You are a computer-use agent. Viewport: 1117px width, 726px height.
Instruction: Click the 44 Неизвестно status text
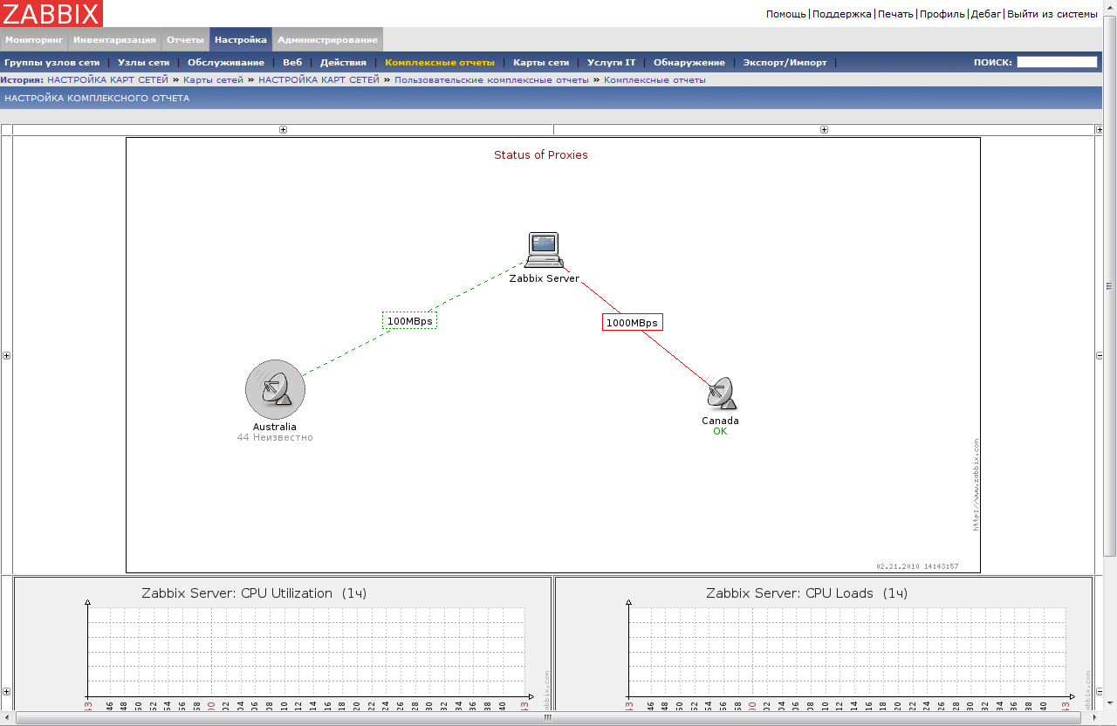[x=275, y=438]
